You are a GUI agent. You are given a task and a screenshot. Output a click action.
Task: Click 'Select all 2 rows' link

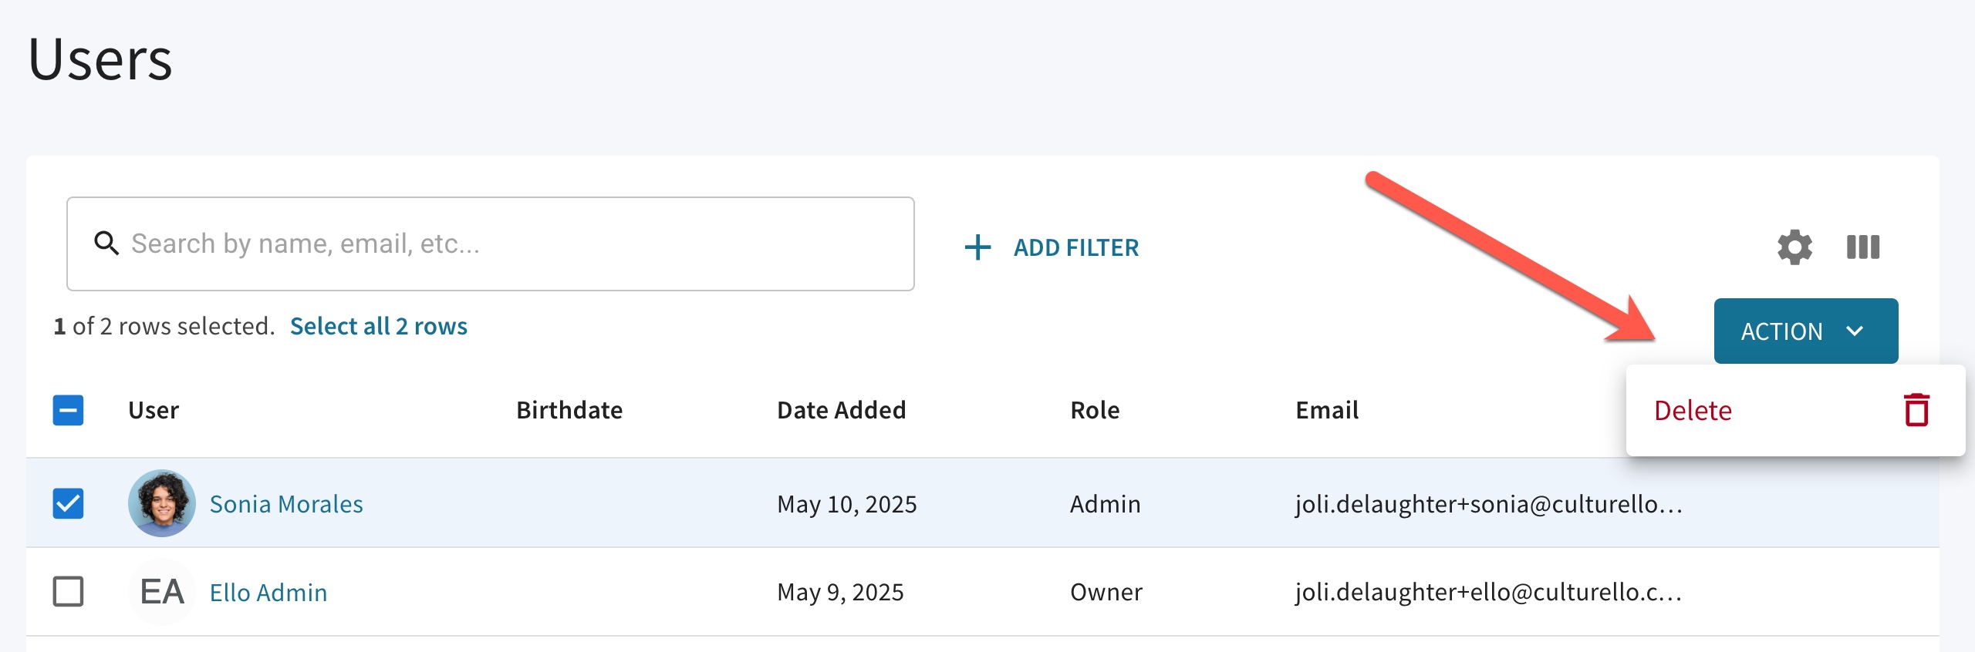click(378, 326)
